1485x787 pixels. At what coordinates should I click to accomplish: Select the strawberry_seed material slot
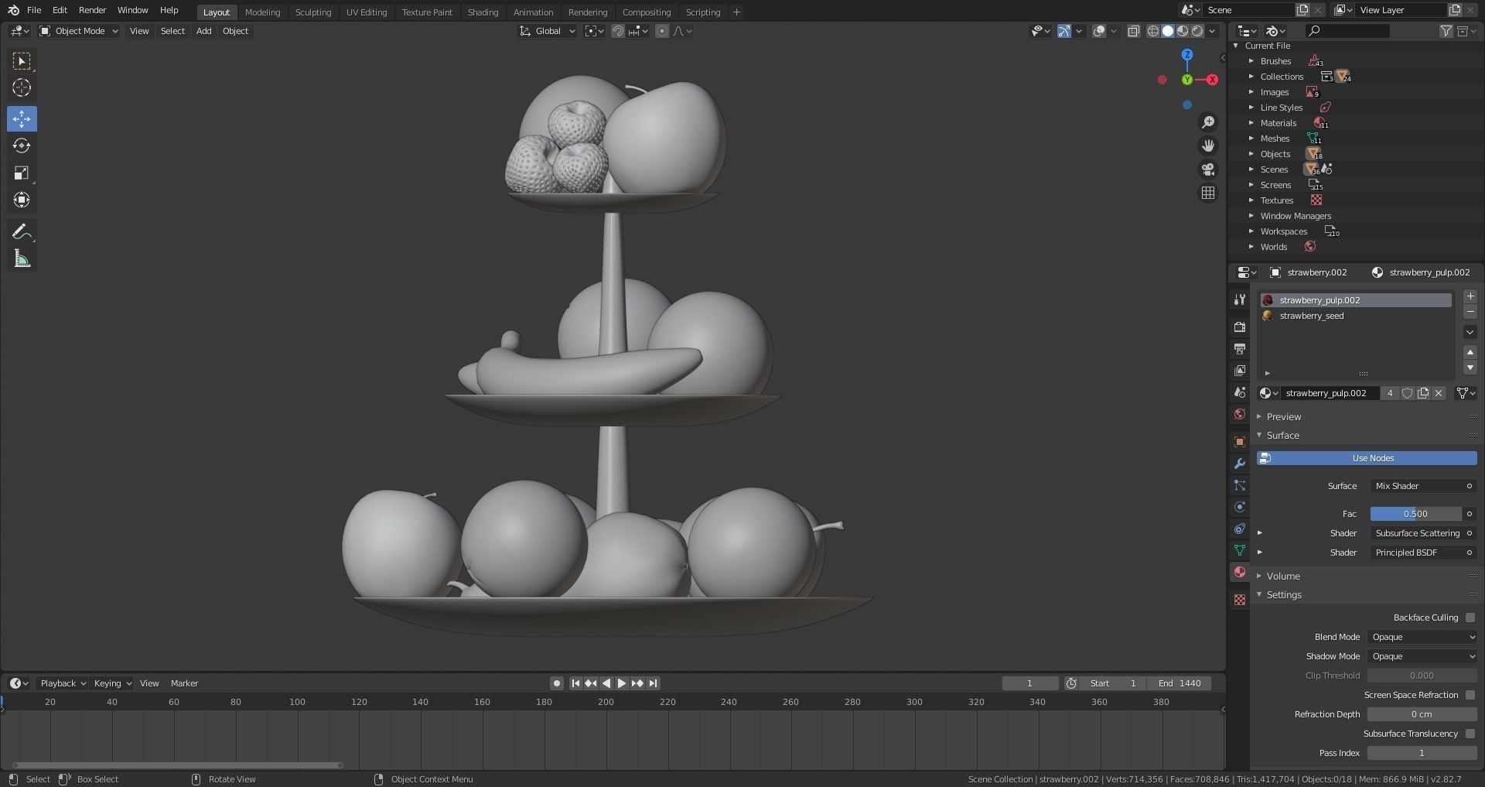1355,316
